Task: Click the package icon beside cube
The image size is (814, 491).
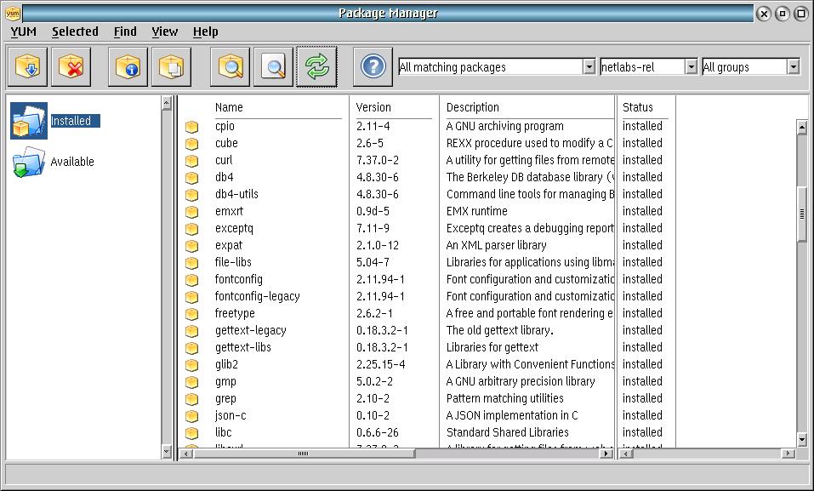Action: (x=192, y=144)
